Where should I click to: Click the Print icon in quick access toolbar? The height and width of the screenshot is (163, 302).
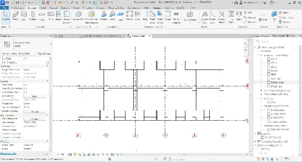(43, 3)
